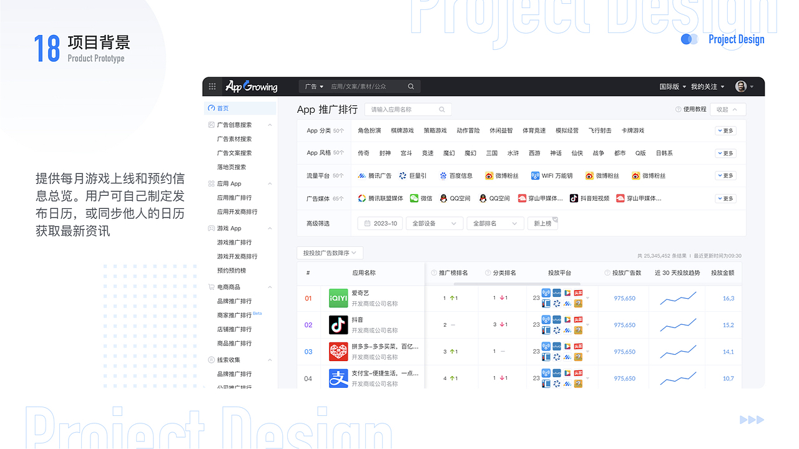Open 游戏开发商排行 in sidebar
This screenshot has width=799, height=449.
tap(237, 256)
